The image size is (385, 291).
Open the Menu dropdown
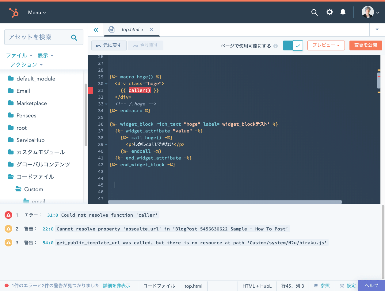pos(37,13)
